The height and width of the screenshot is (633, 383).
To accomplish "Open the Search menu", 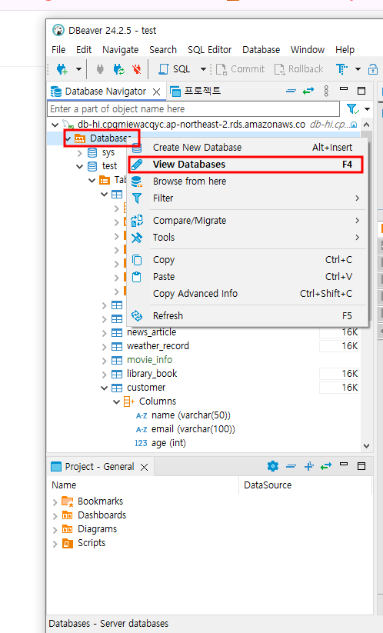I will click(x=163, y=50).
